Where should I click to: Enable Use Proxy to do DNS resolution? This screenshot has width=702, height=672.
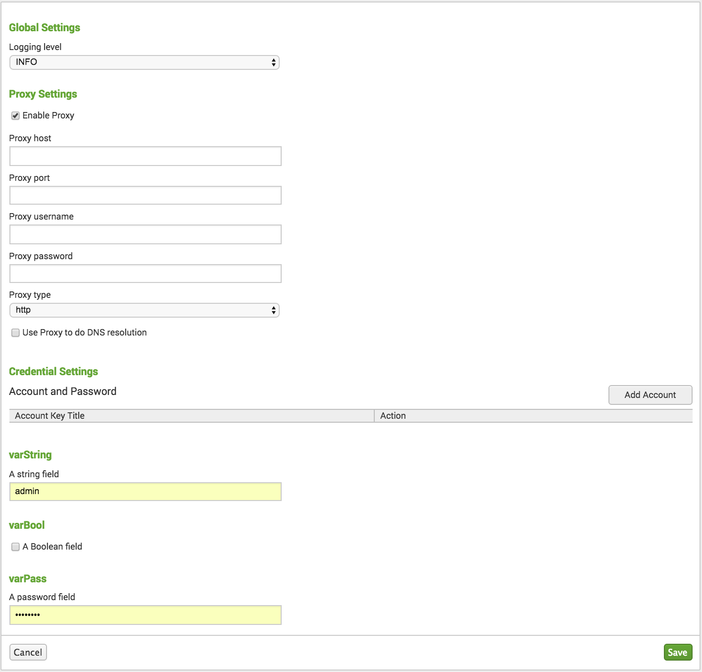click(16, 333)
